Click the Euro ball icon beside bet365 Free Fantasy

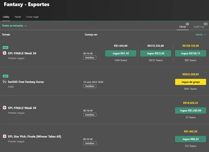[x=4, y=82]
